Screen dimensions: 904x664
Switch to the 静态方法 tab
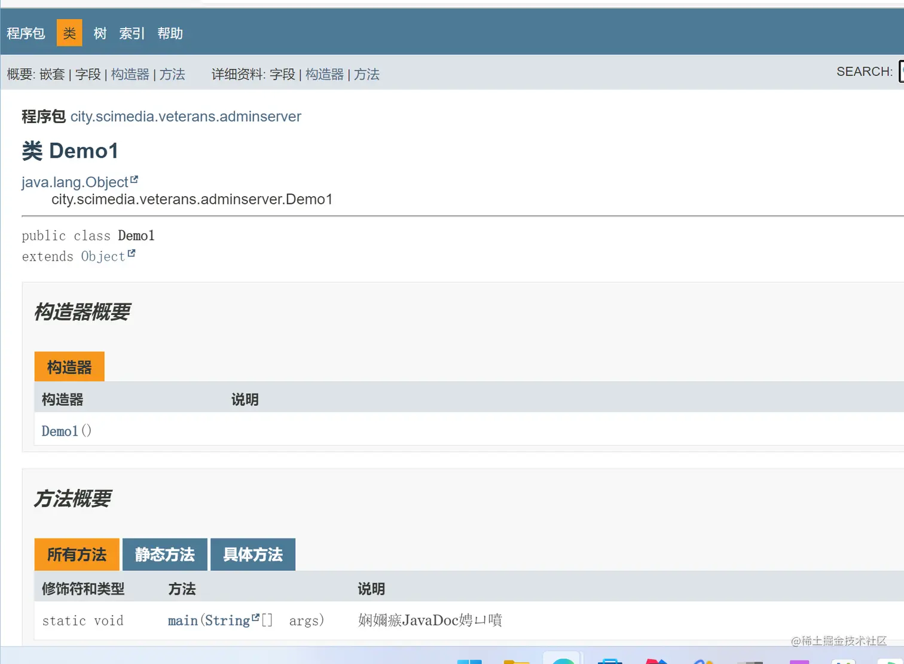click(165, 555)
